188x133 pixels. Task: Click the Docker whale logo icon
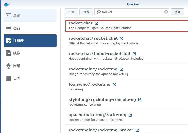(x=7, y=5)
